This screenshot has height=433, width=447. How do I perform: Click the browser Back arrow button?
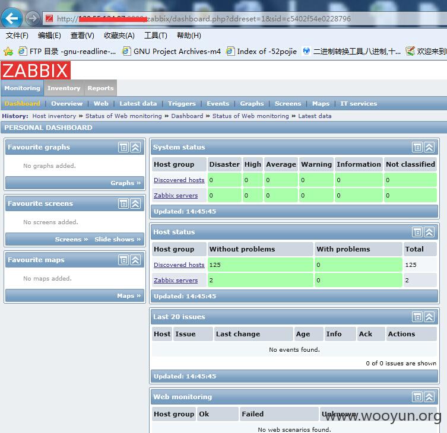[x=11, y=18]
